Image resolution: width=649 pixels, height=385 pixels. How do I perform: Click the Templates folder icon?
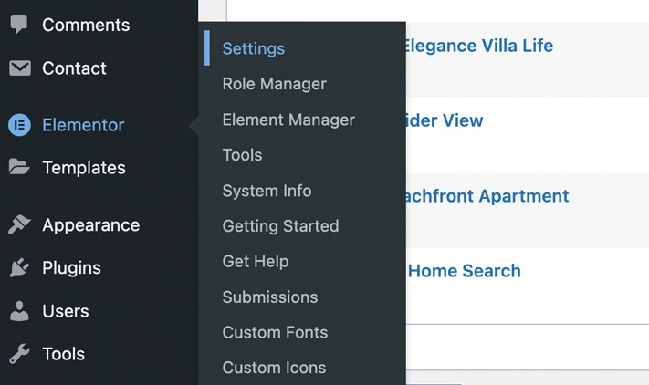19,167
